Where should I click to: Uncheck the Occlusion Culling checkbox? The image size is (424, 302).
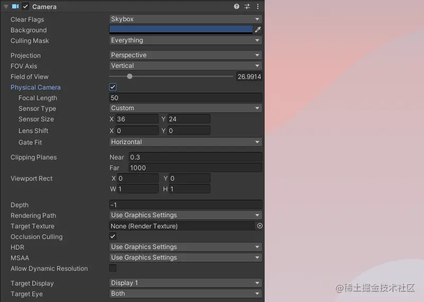click(113, 236)
